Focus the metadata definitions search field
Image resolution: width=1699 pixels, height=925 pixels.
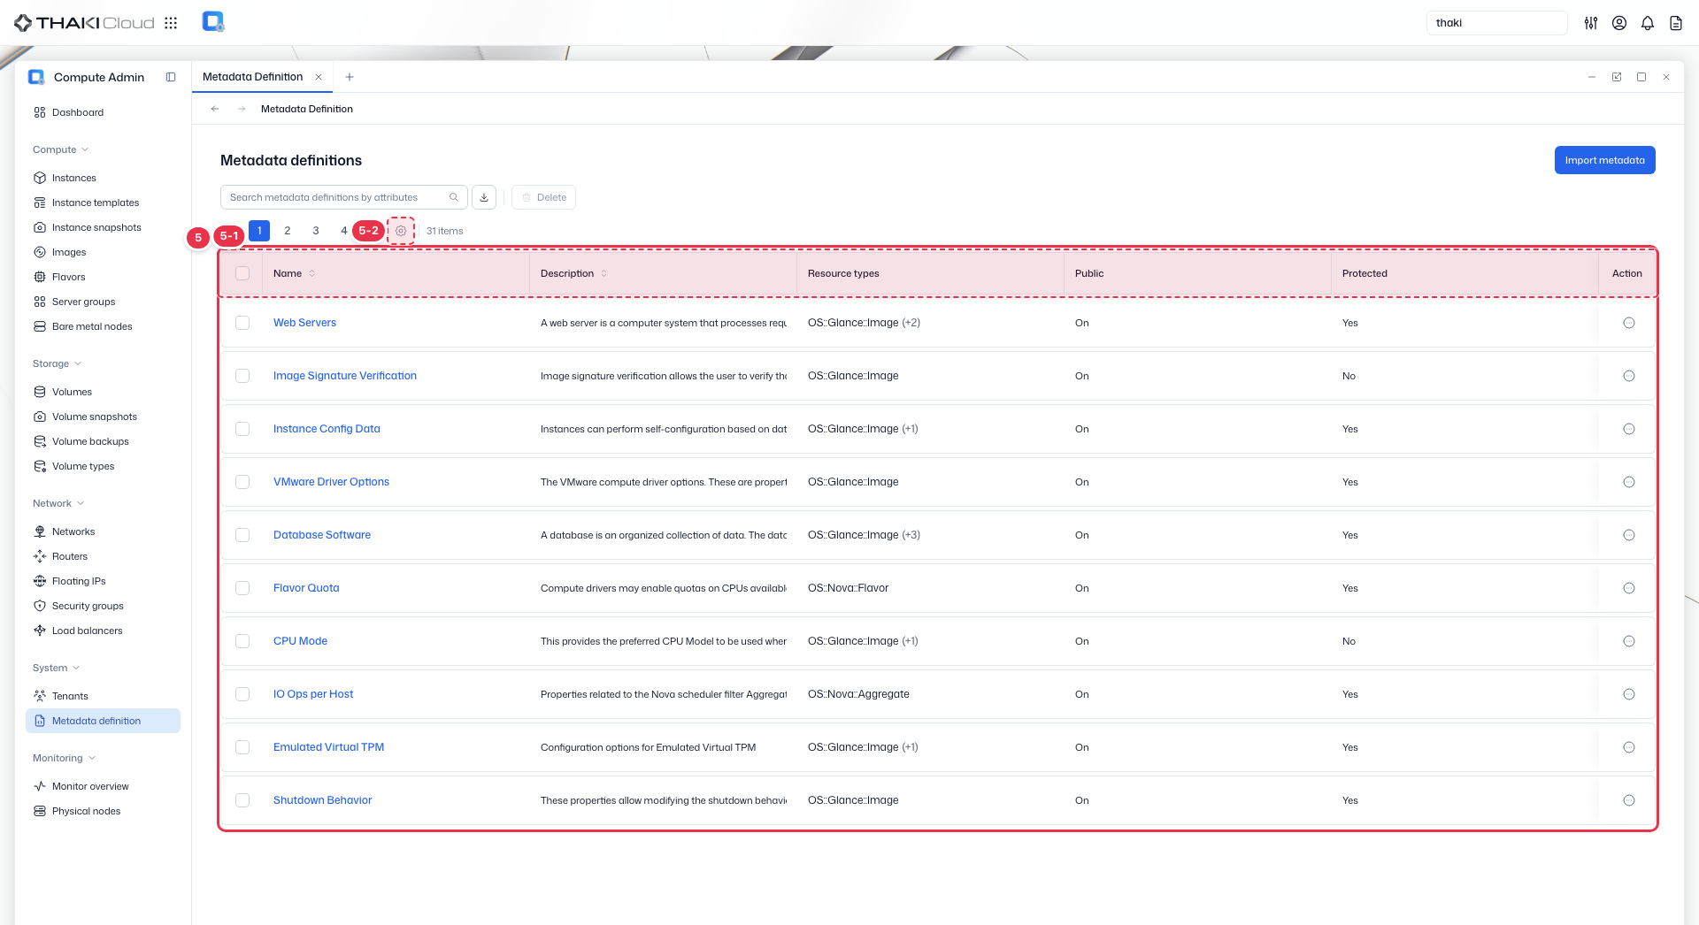pyautogui.click(x=336, y=197)
